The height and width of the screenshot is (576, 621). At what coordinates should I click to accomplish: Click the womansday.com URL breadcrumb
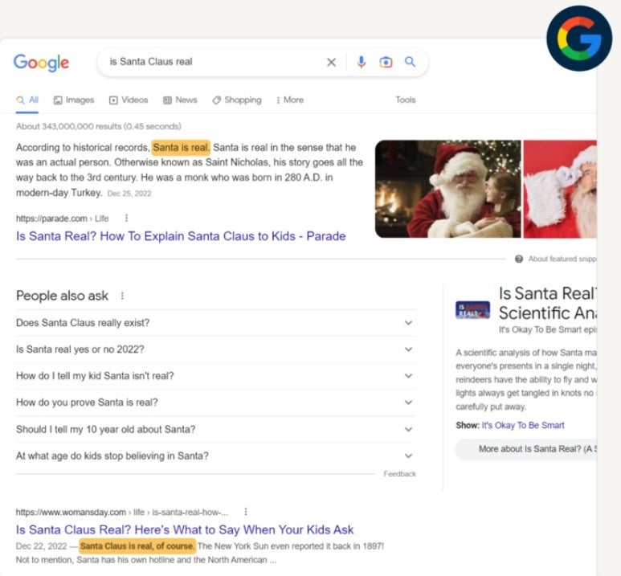pos(122,513)
